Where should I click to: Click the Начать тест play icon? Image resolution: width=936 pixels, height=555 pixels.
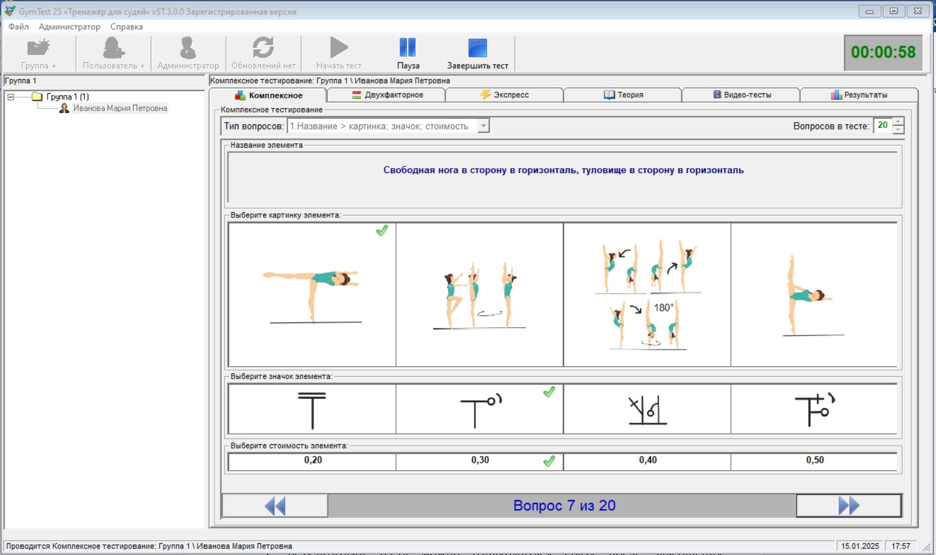[x=339, y=49]
